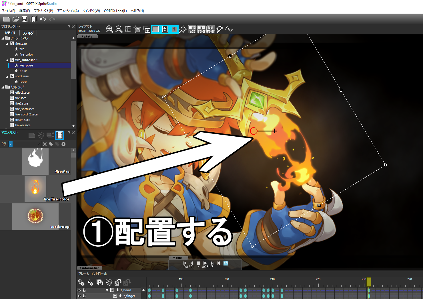Hide the t_hand part with eye icon
The height and width of the screenshot is (299, 423).
pos(79,290)
